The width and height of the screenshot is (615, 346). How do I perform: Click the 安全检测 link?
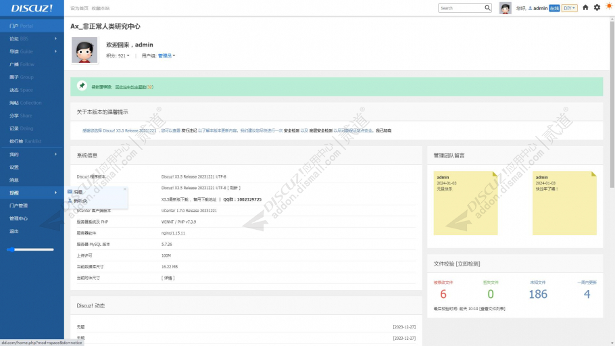coord(291,130)
